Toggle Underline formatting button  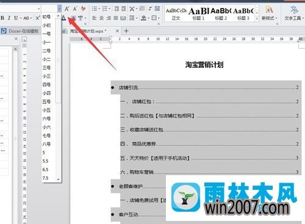pyautogui.click(x=16, y=18)
